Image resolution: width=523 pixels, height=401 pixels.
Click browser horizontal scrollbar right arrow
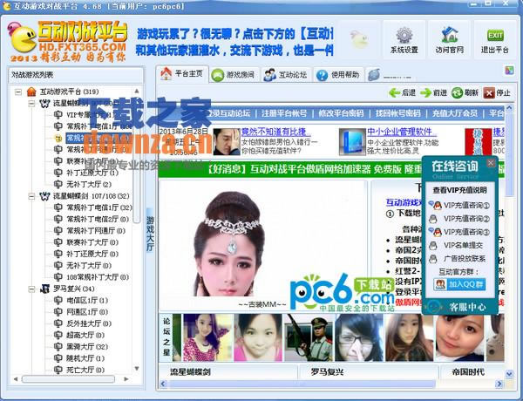499,384
